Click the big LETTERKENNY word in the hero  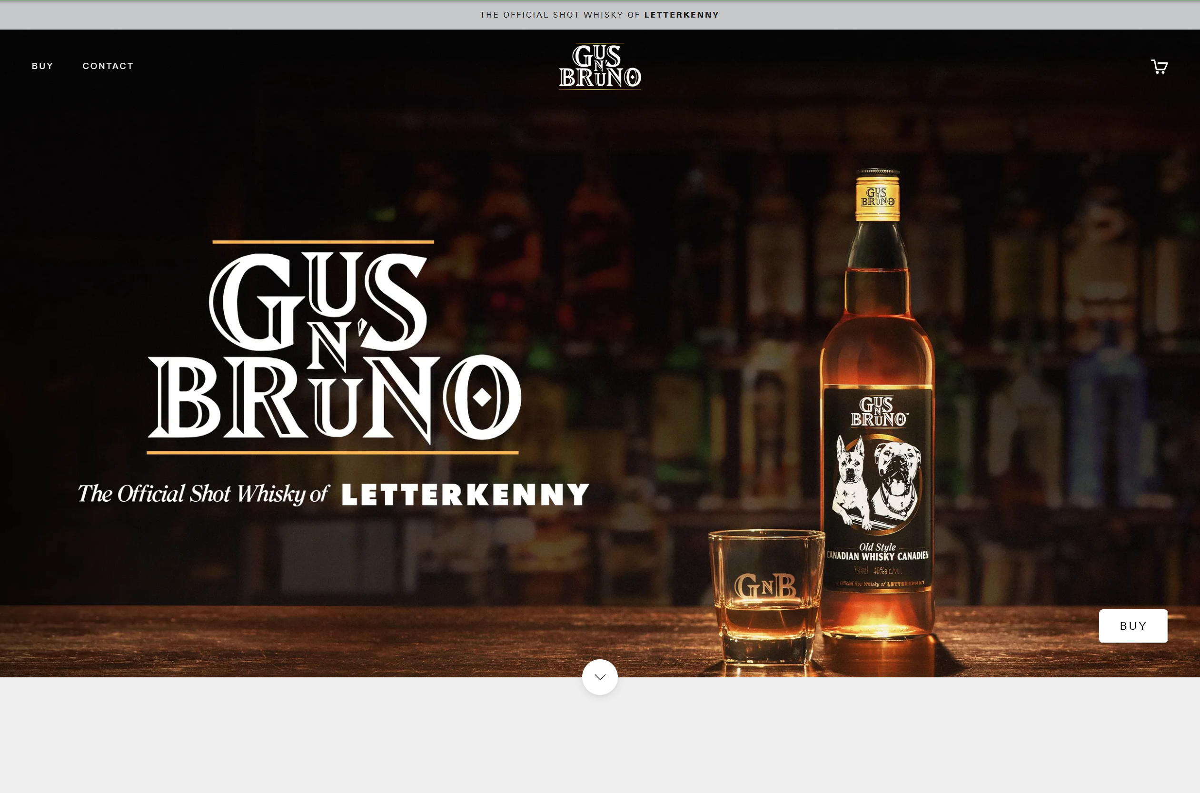point(465,494)
